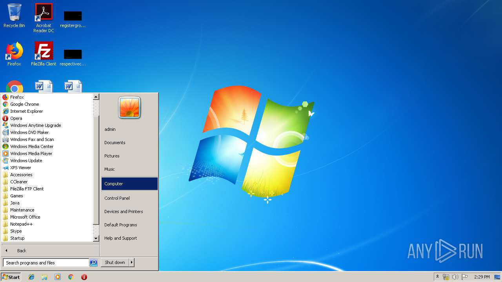This screenshot has width=502, height=282.
Task: Open Help and Support
Action: [x=129, y=238]
